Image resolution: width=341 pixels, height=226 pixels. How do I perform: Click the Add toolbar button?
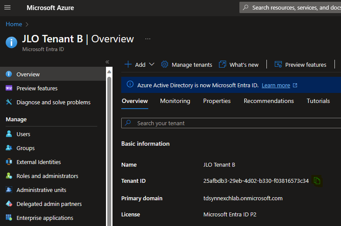pyautogui.click(x=140, y=65)
